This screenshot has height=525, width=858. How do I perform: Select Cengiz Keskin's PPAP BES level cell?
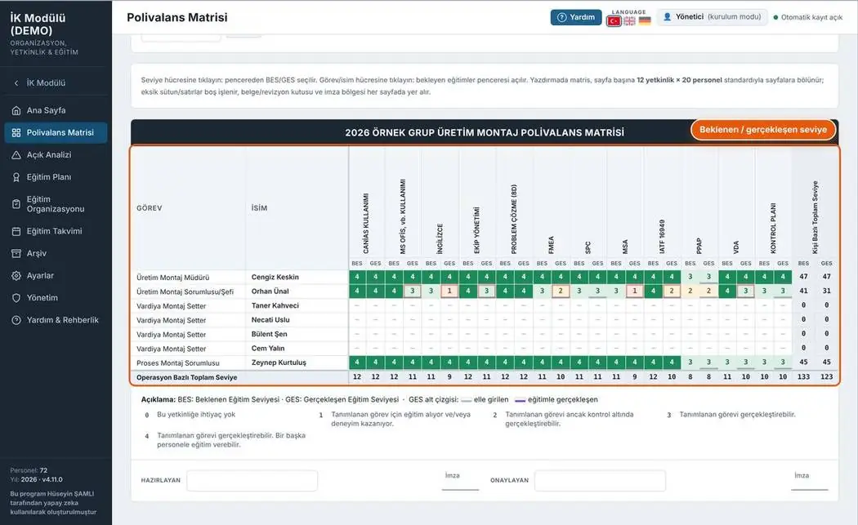pyautogui.click(x=690, y=277)
